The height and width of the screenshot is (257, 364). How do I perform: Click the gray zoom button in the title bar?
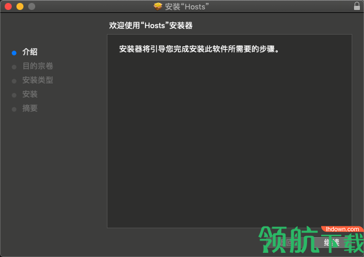32,6
